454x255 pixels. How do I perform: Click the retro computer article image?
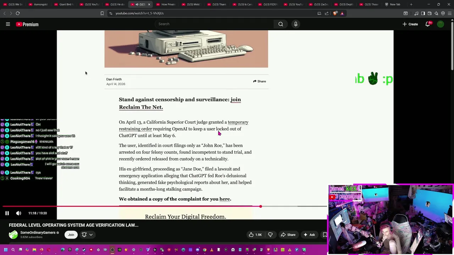tap(186, 49)
